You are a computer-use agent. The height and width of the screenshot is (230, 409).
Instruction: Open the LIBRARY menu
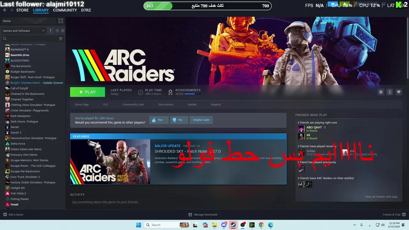pos(41,10)
